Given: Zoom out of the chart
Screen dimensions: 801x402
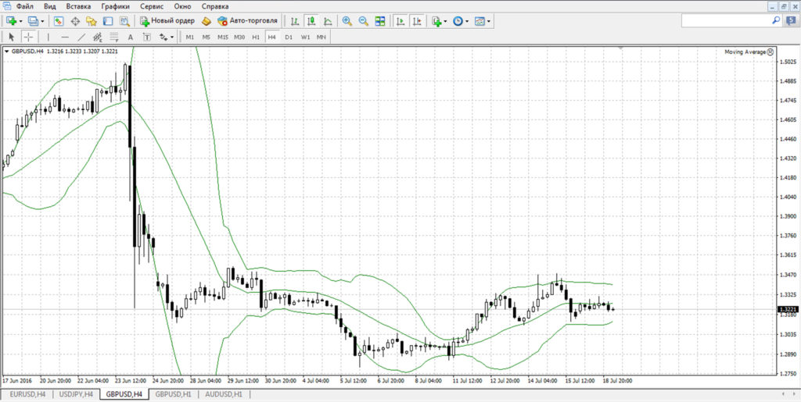Looking at the screenshot, I should (363, 21).
